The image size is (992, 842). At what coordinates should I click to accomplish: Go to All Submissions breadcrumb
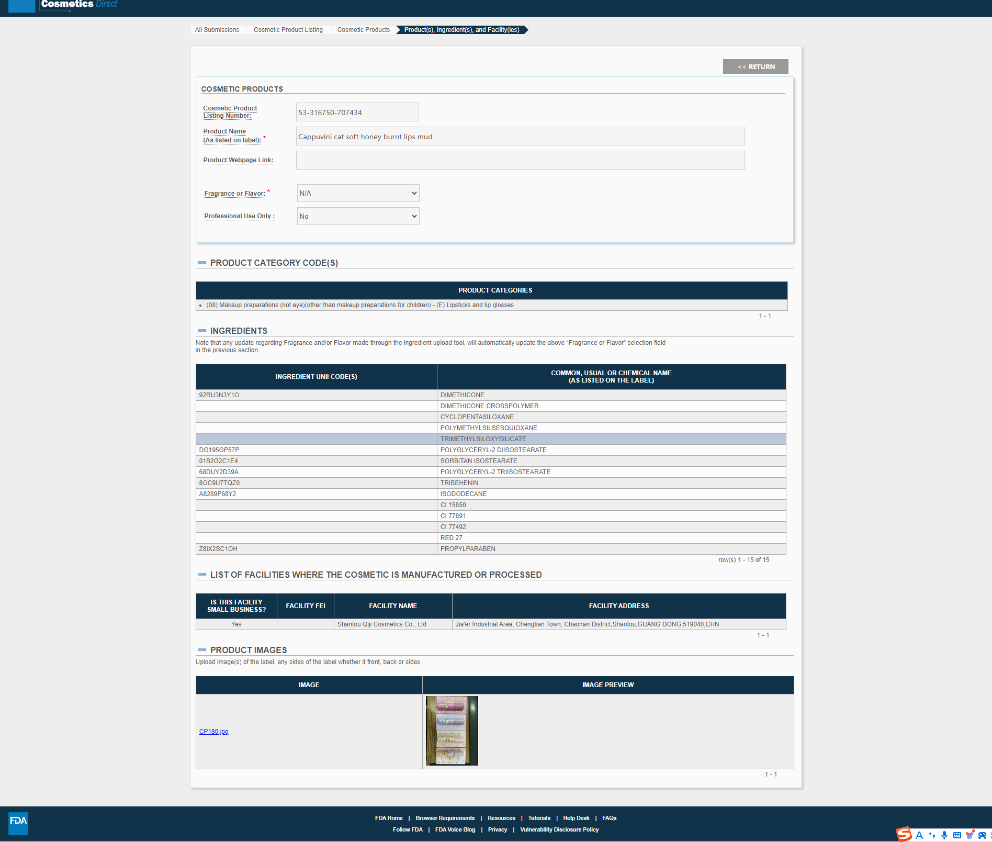point(217,30)
